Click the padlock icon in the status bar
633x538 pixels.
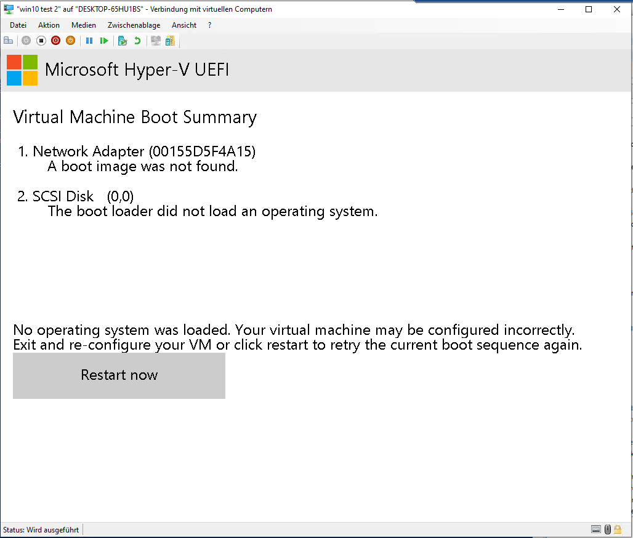(618, 529)
